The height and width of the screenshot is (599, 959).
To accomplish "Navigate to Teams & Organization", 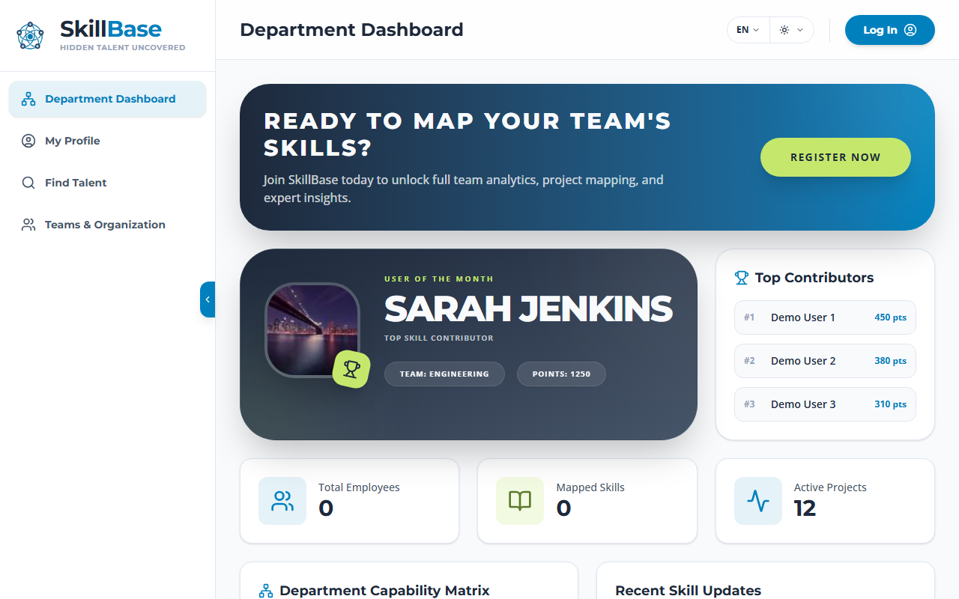I will [107, 225].
